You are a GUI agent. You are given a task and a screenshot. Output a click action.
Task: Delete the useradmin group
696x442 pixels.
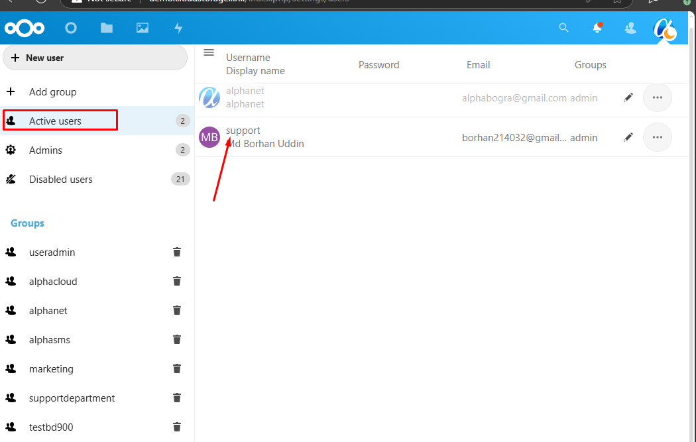(177, 252)
